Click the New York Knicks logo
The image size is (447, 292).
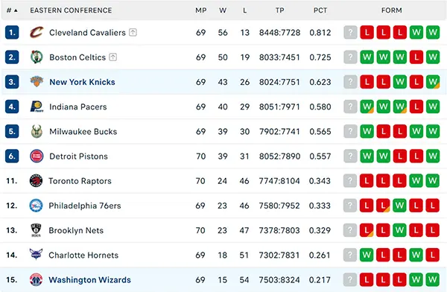coord(37,82)
